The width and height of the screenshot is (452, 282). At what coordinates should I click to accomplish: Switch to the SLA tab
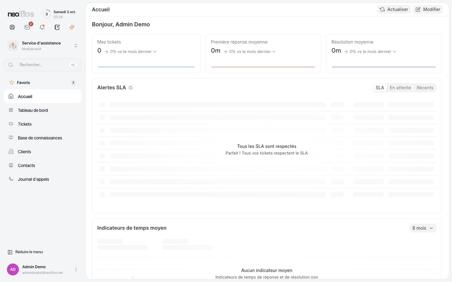(380, 88)
